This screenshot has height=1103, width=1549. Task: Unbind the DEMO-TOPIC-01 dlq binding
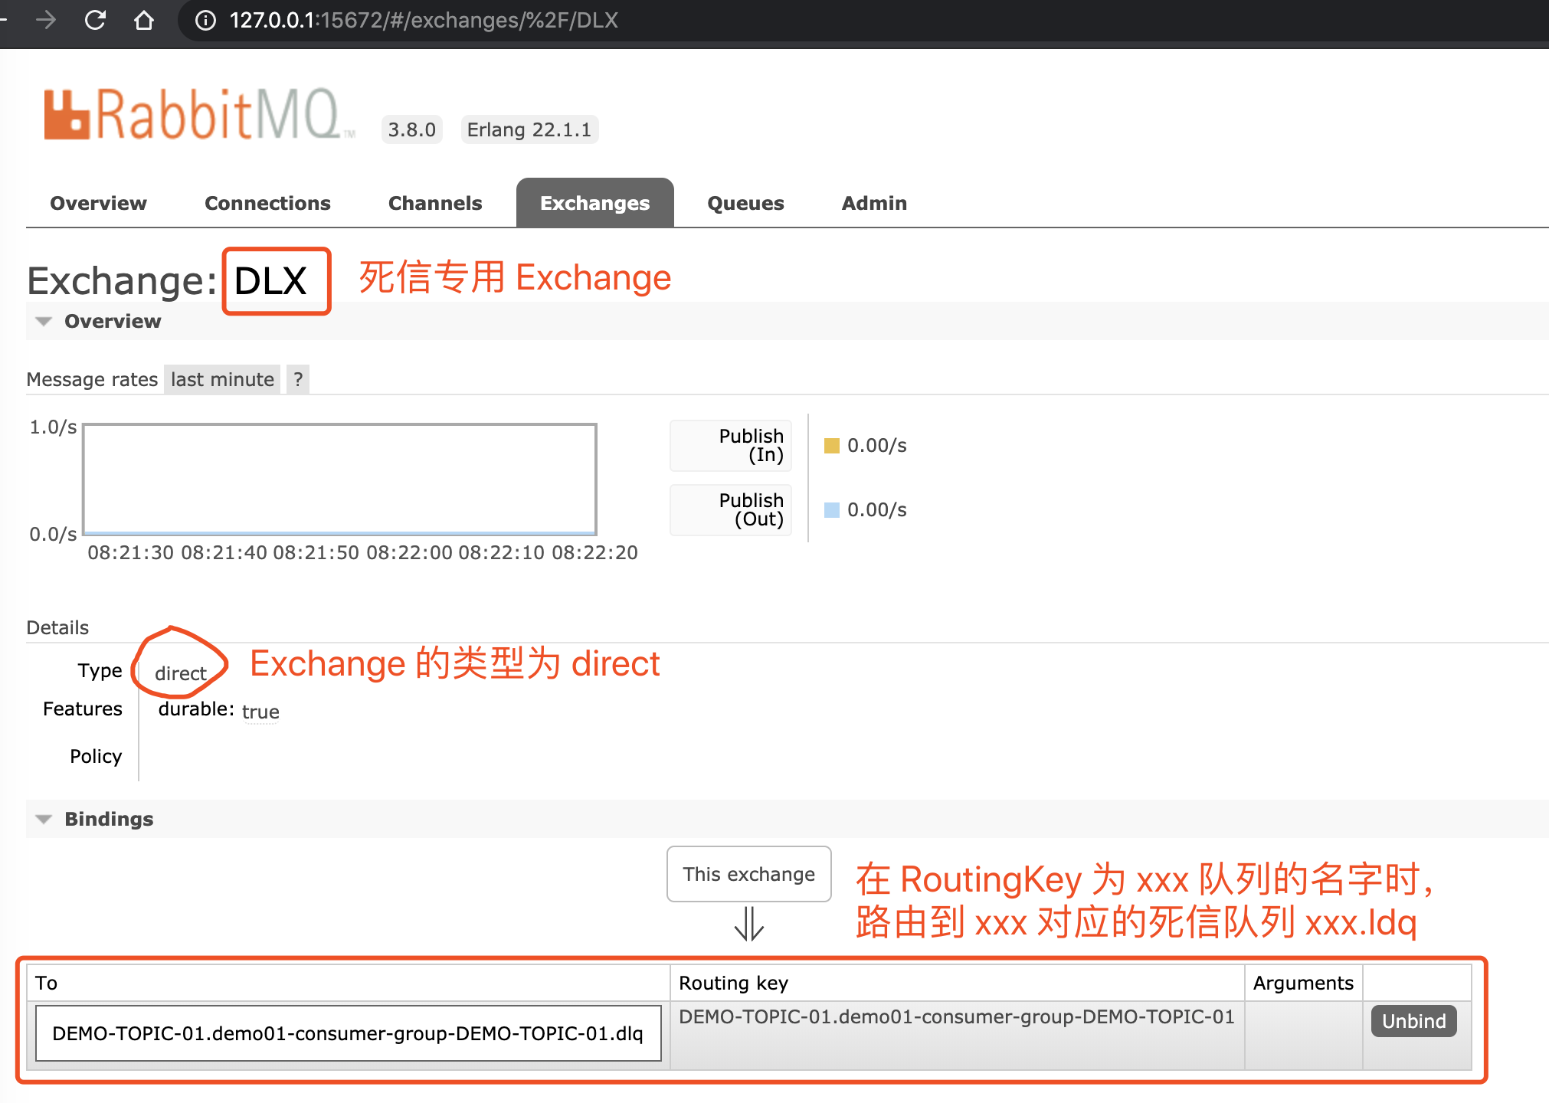1413,1021
